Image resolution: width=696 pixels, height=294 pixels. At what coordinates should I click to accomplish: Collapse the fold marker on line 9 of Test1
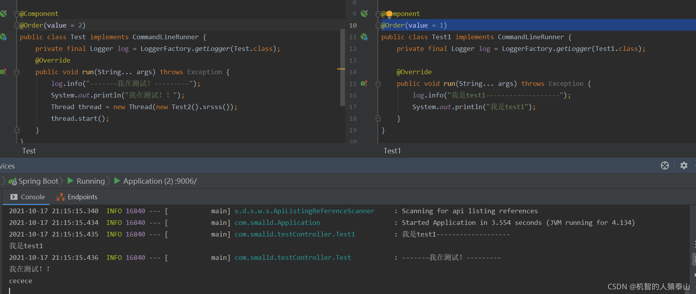pos(378,14)
